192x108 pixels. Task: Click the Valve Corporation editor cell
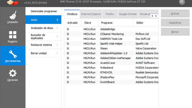coord(146,48)
